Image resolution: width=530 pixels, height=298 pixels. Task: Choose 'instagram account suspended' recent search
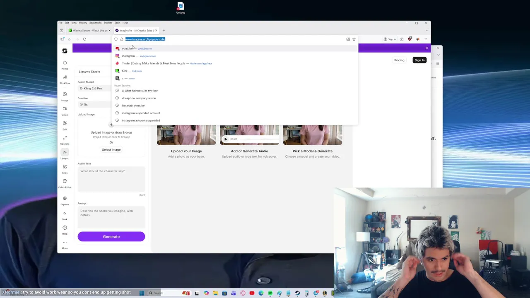click(235, 120)
